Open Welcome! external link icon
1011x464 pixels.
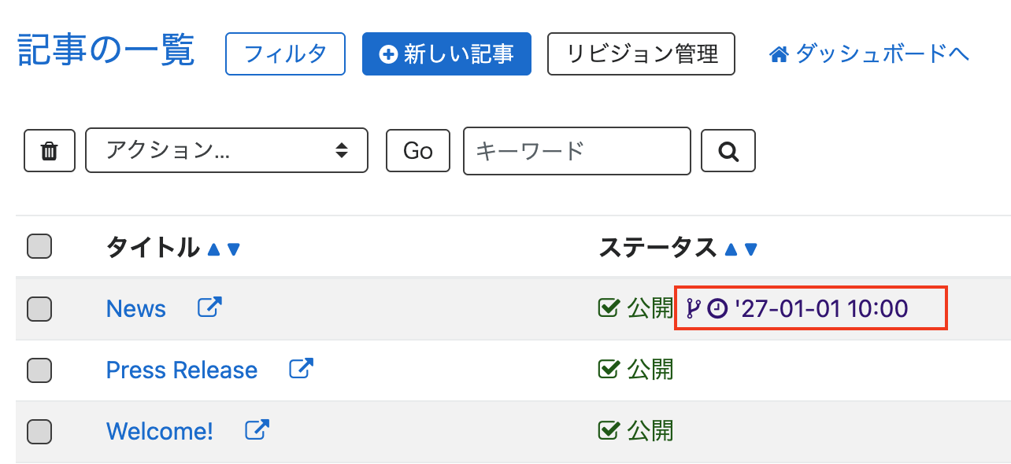[x=257, y=430]
